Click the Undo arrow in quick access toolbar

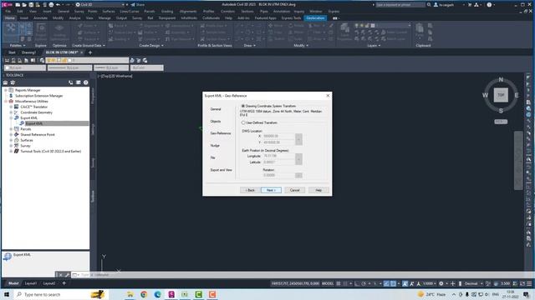point(58,5)
